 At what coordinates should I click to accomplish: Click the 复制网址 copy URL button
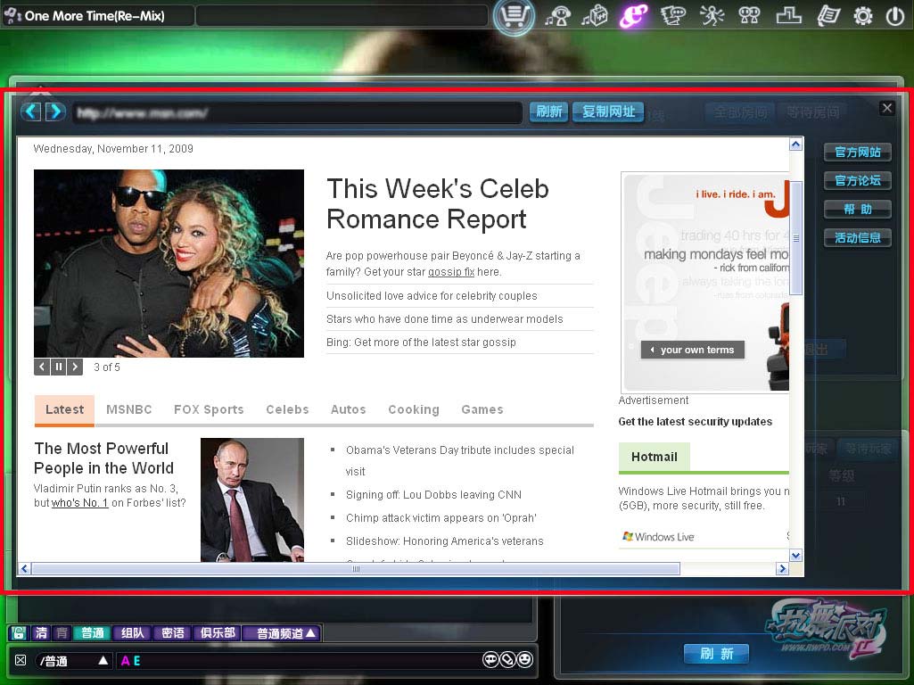tap(608, 111)
